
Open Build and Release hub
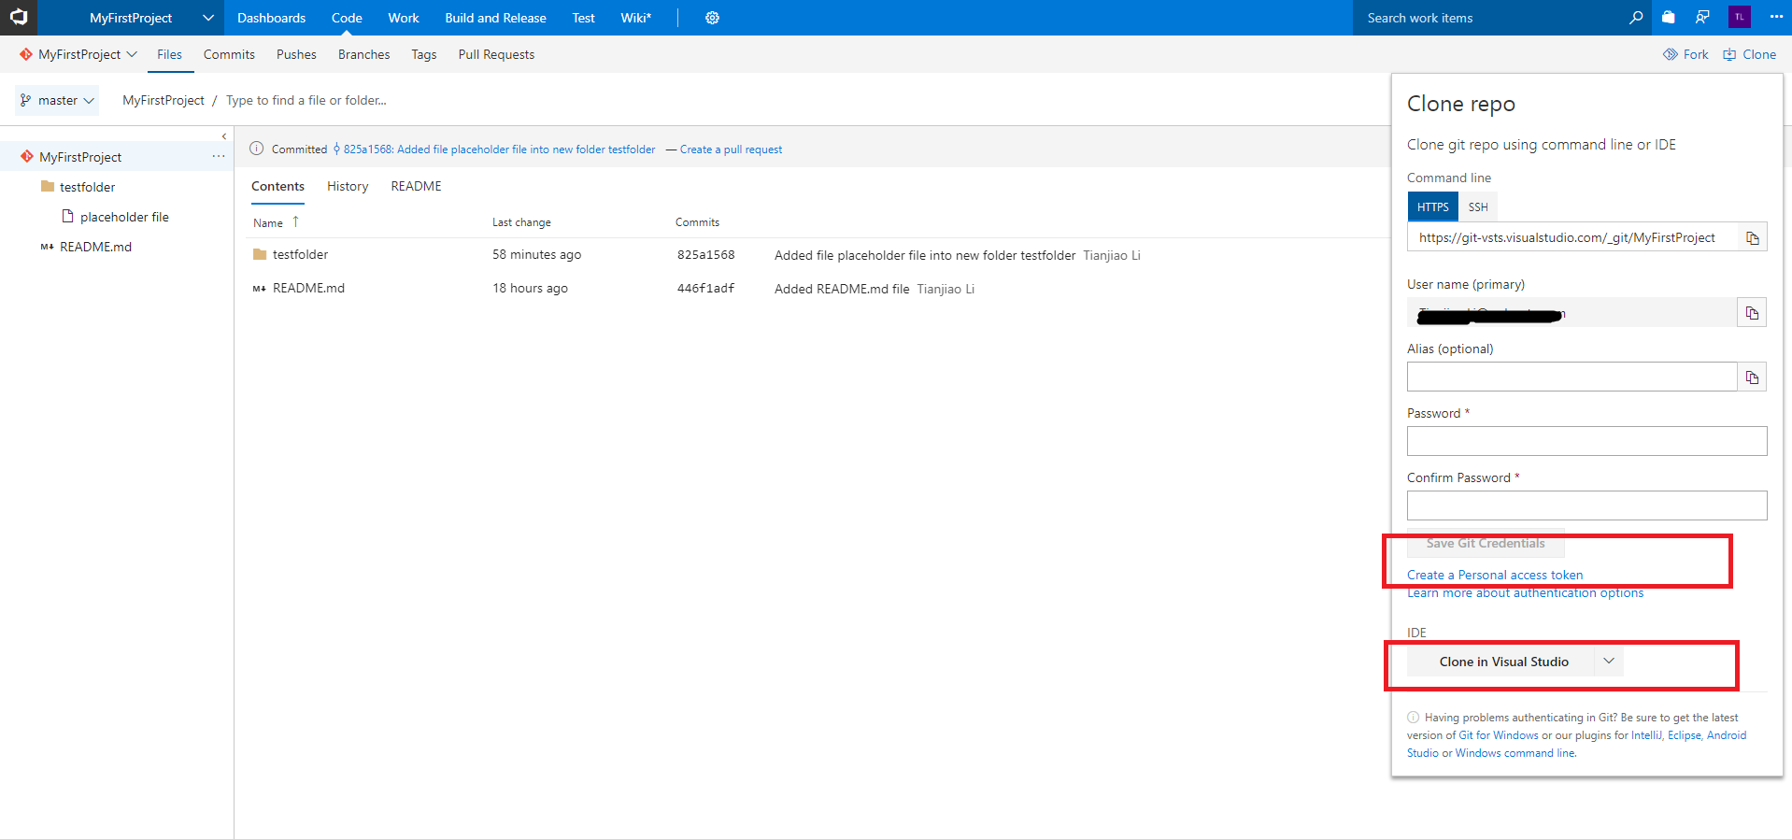click(495, 18)
